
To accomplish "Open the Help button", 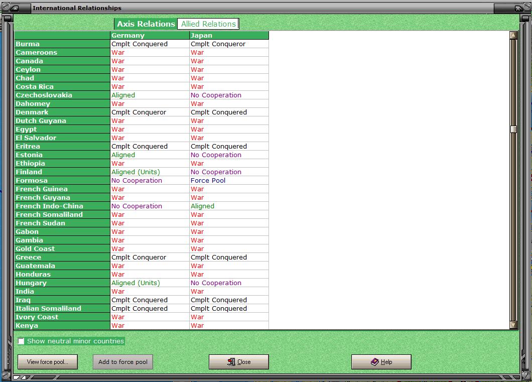I will tap(381, 362).
